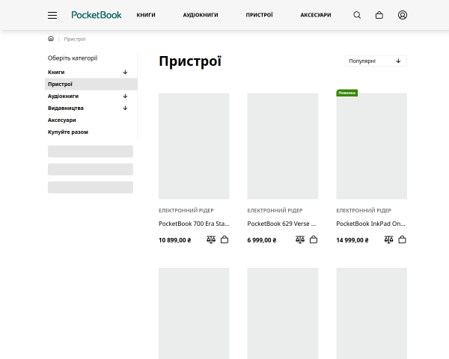Select Аксесуари in sidebar categories
The height and width of the screenshot is (359, 449).
point(62,120)
